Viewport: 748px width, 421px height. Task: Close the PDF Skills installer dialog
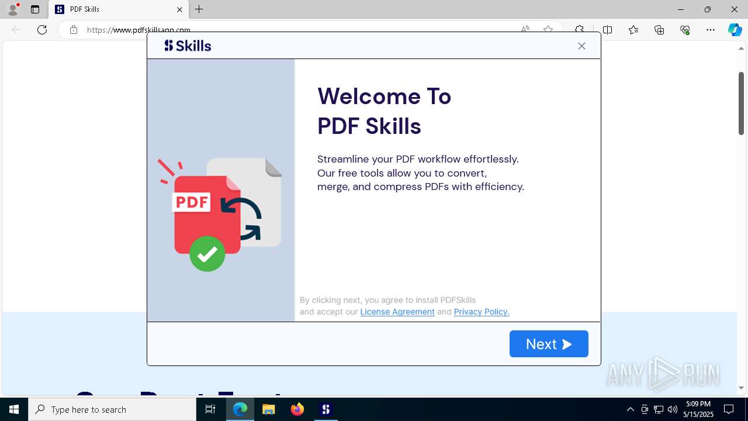point(581,46)
